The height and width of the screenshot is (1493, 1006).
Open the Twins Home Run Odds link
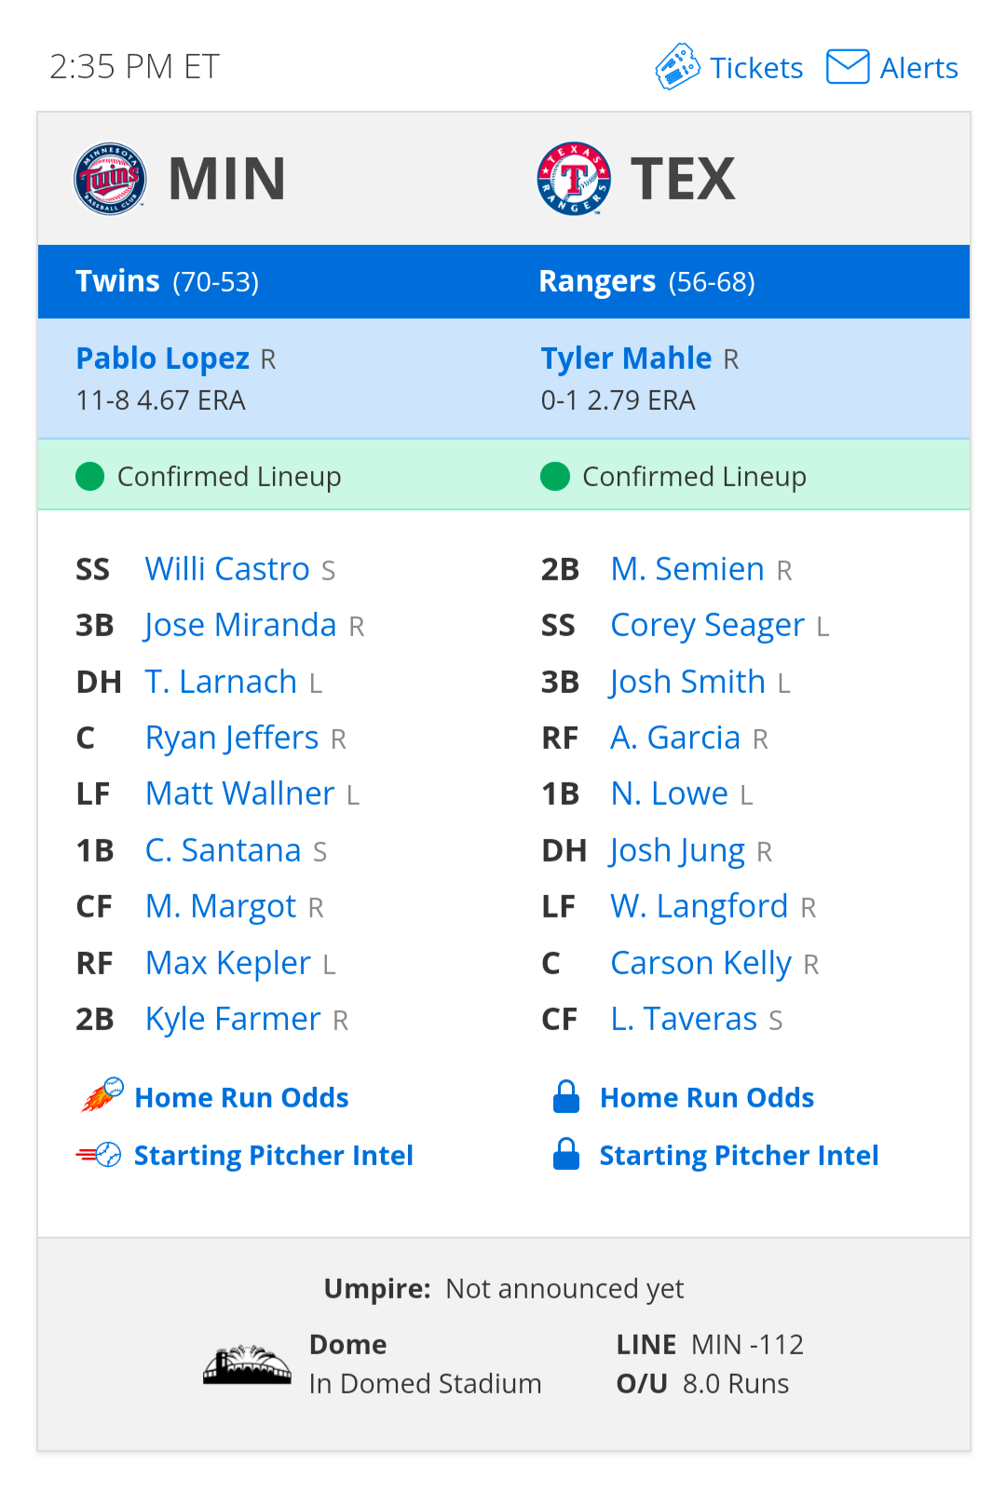coord(241,1098)
